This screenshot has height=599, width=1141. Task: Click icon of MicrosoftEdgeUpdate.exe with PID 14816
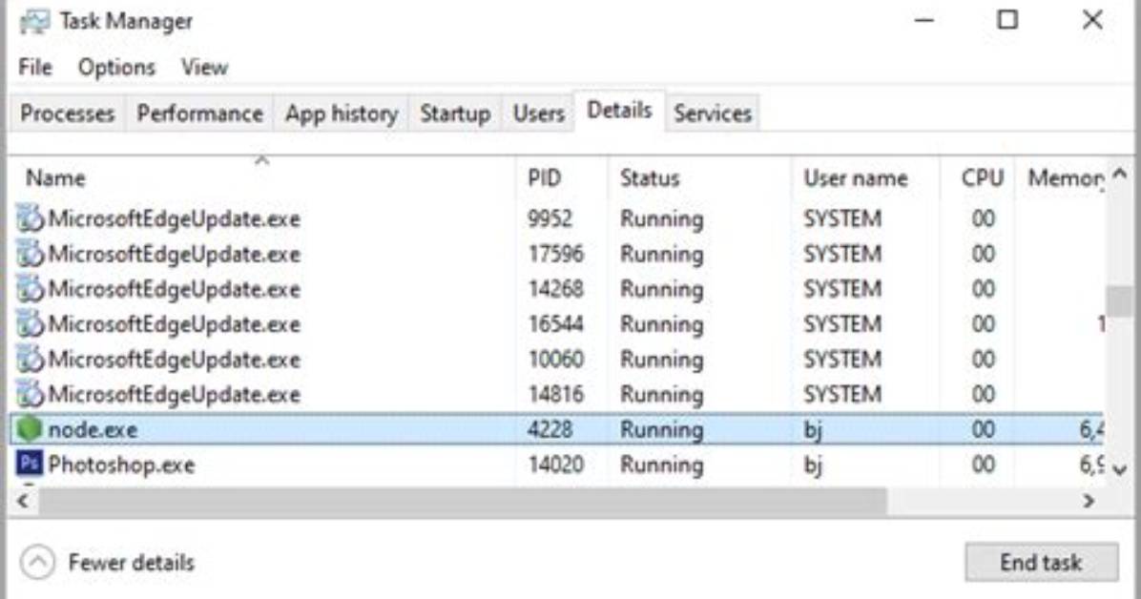click(x=30, y=394)
